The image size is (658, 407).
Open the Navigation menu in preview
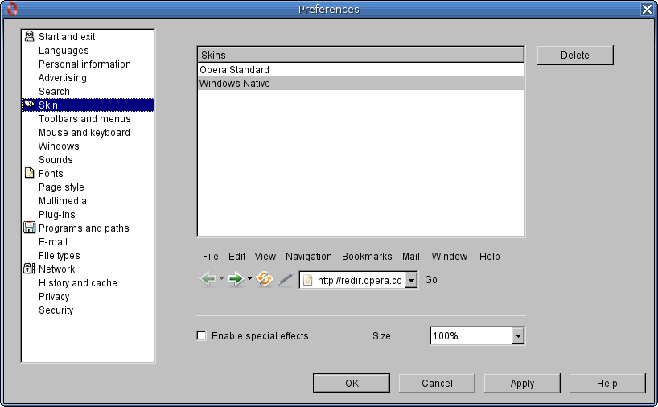308,257
